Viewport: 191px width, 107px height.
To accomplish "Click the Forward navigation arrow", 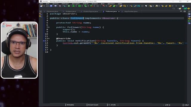I will (x=176, y=6).
